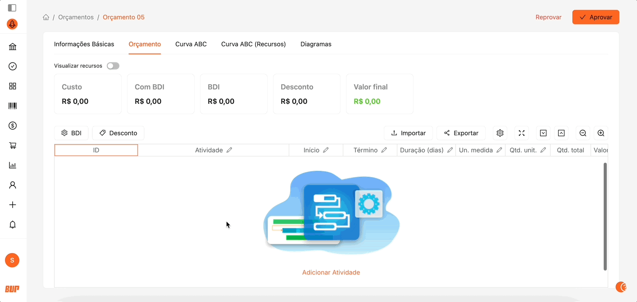637x302 pixels.
Task: Enter fullscreen with the fit-to-screen icon
Action: click(522, 133)
